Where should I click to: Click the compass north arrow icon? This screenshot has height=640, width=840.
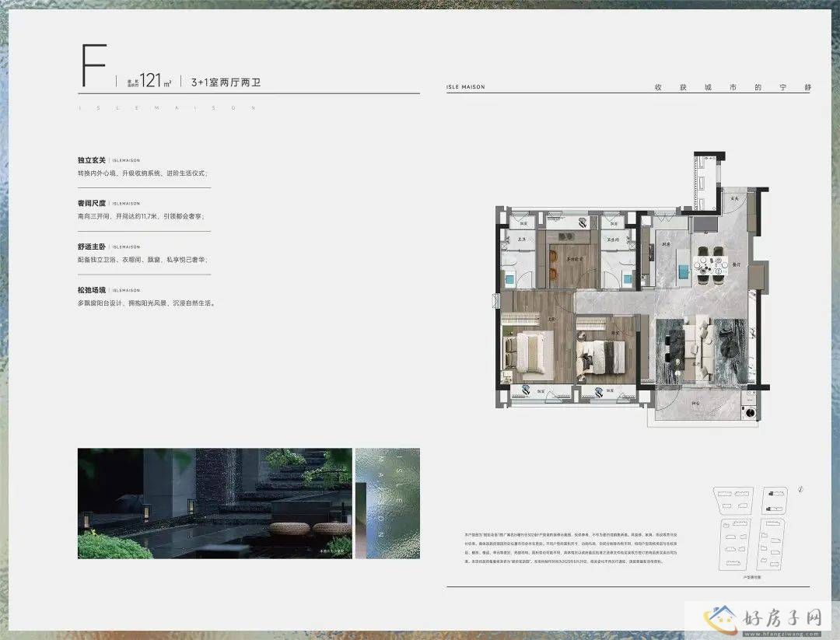click(x=800, y=488)
